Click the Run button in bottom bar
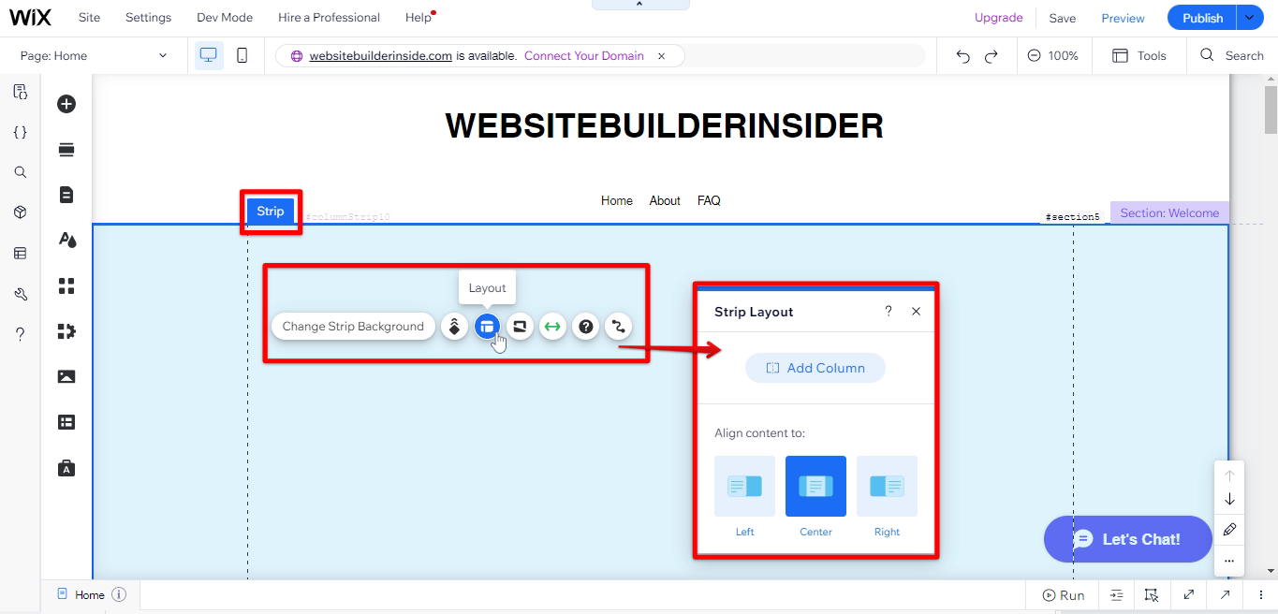This screenshot has height=614, width=1278. click(x=1063, y=595)
